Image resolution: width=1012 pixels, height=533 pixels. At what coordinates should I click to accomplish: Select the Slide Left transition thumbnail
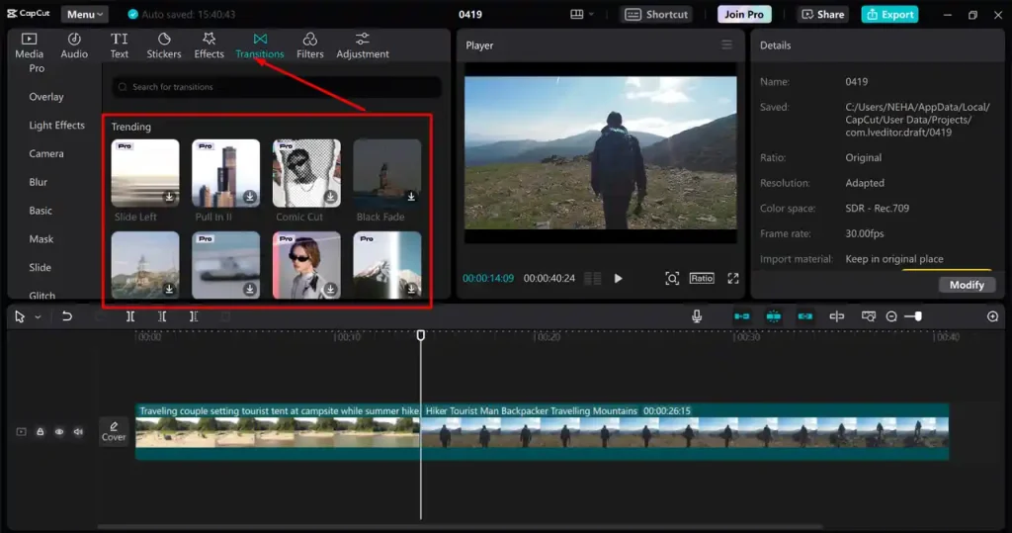145,173
